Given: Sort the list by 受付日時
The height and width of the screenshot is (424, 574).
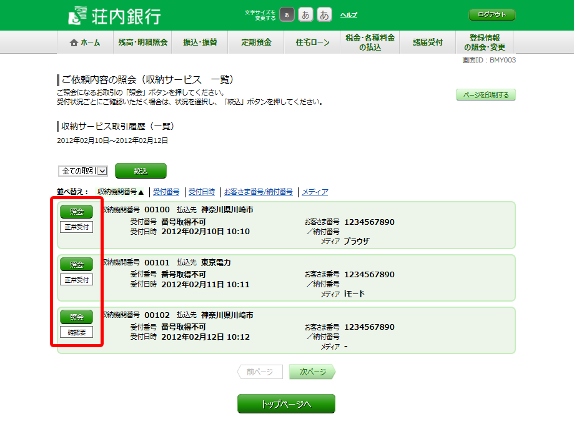Looking at the screenshot, I should point(202,192).
